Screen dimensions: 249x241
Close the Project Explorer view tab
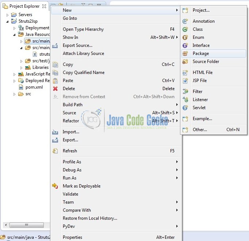coord(44,6)
